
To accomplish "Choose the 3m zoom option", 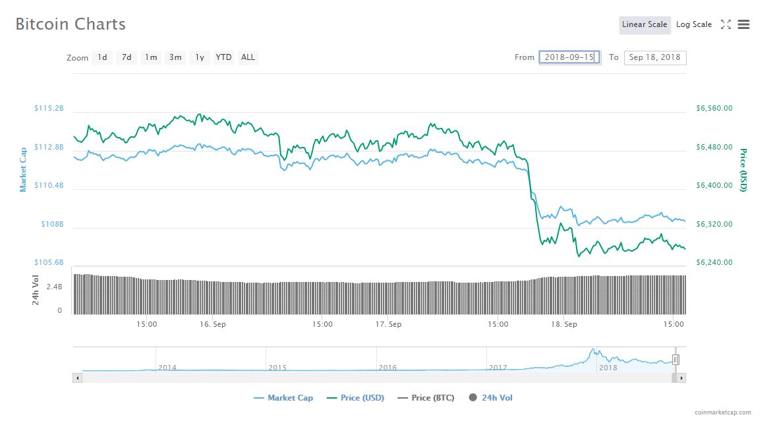I will click(175, 57).
